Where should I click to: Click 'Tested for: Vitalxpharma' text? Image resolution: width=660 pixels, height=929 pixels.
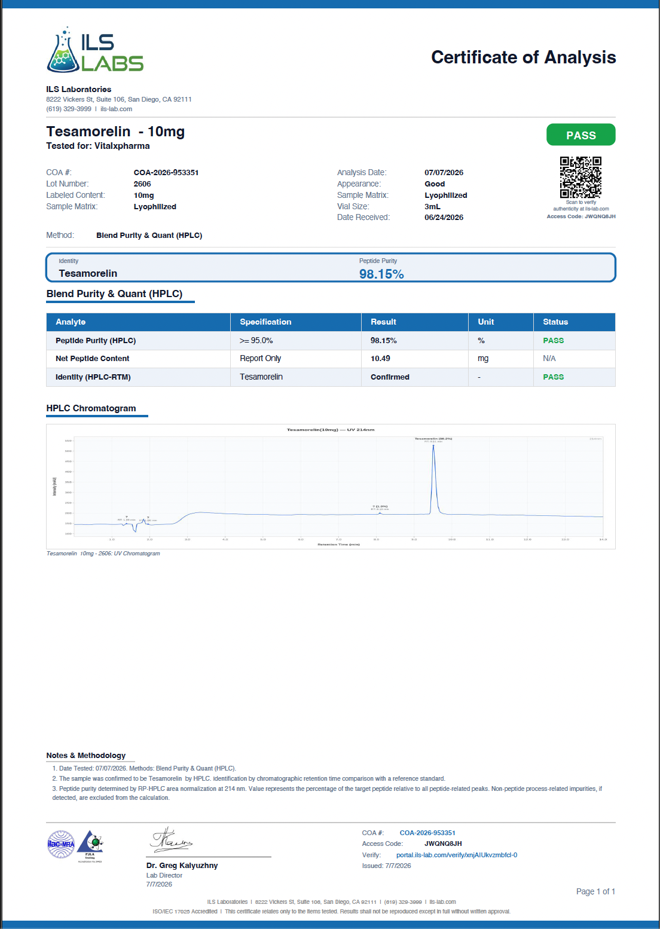(x=98, y=146)
